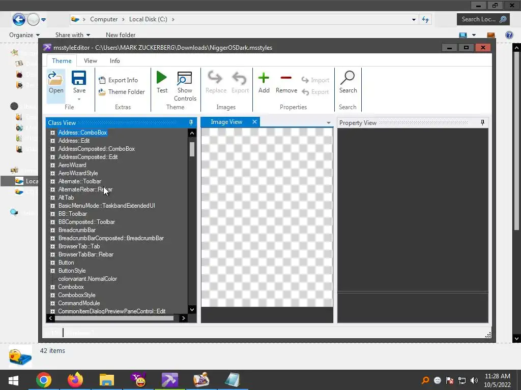This screenshot has width=521, height=390.
Task: Change Explorer's view with the views icon
Action: pos(463,35)
